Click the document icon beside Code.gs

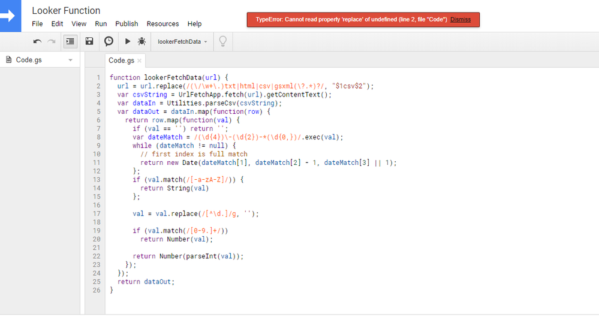(9, 59)
